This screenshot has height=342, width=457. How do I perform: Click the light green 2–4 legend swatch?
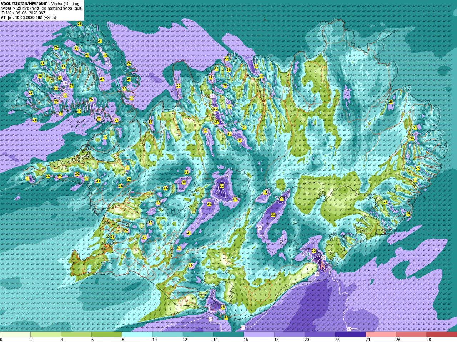(x=46, y=335)
